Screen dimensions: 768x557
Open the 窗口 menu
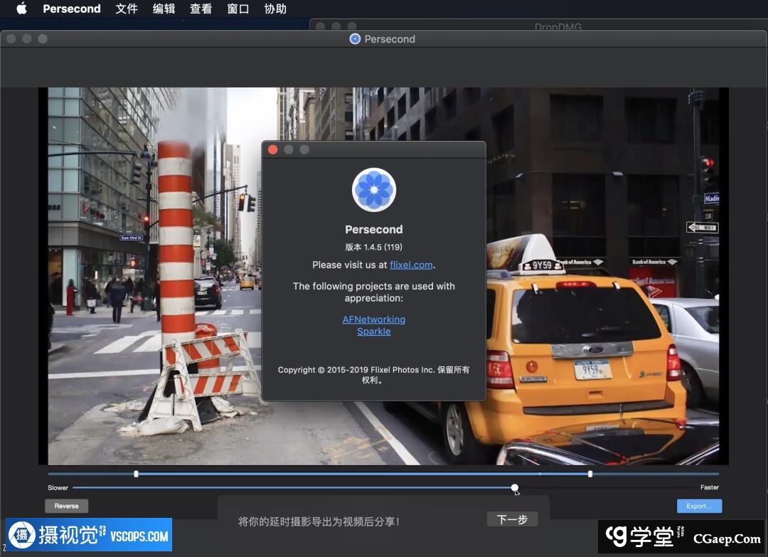tap(238, 9)
